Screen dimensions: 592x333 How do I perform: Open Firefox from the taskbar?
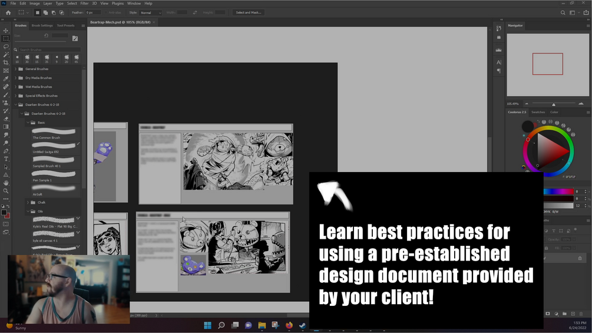(x=289, y=325)
